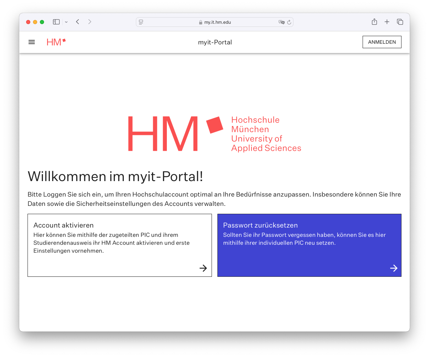Open the hamburger navigation menu

pyautogui.click(x=32, y=42)
